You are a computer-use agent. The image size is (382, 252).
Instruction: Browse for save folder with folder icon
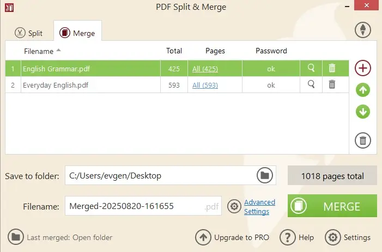264,175
